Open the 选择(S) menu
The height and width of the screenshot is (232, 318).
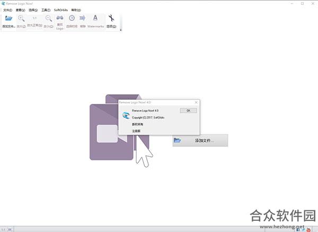tap(33, 10)
